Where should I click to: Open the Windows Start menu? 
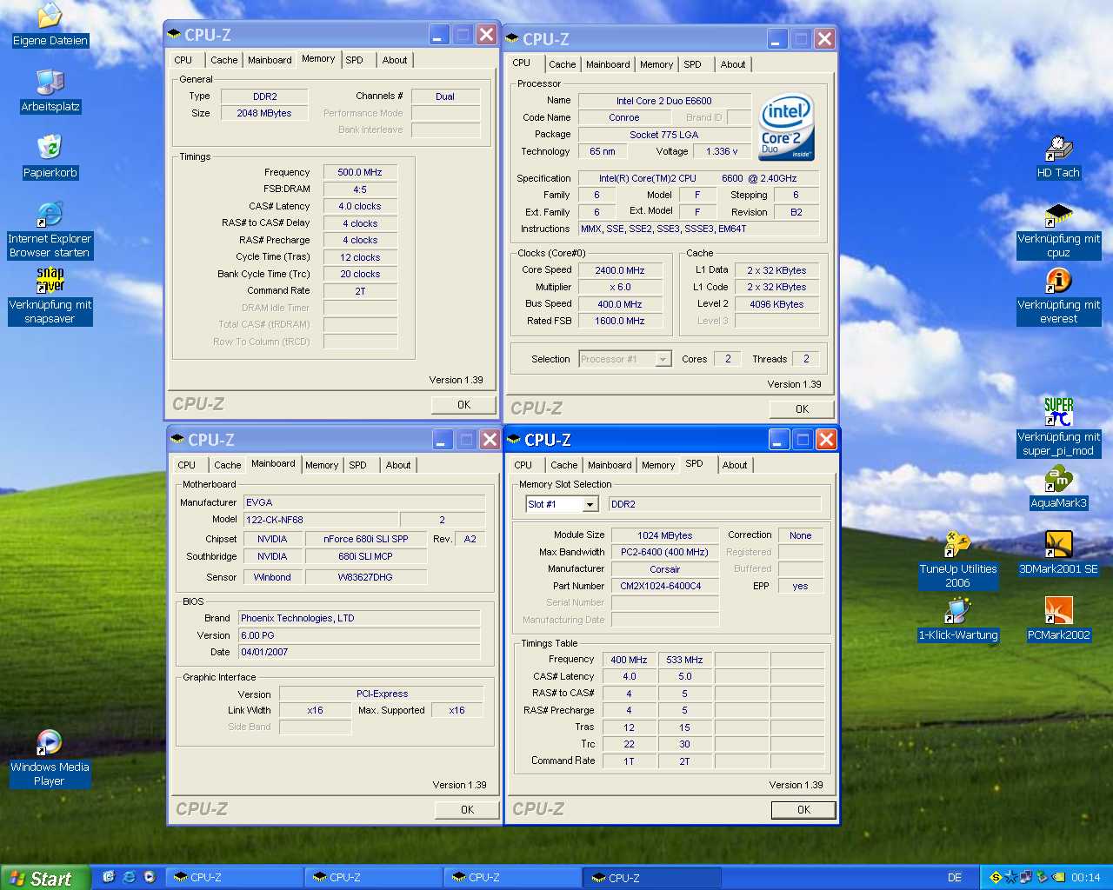pyautogui.click(x=45, y=878)
